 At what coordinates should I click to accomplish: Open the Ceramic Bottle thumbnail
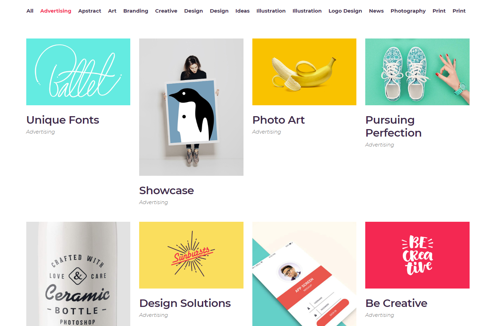click(78, 274)
